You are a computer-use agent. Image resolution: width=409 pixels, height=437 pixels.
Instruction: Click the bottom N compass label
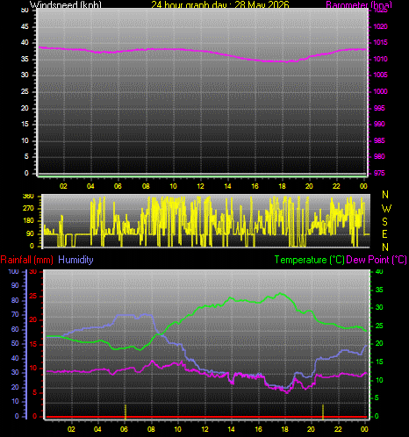385,247
